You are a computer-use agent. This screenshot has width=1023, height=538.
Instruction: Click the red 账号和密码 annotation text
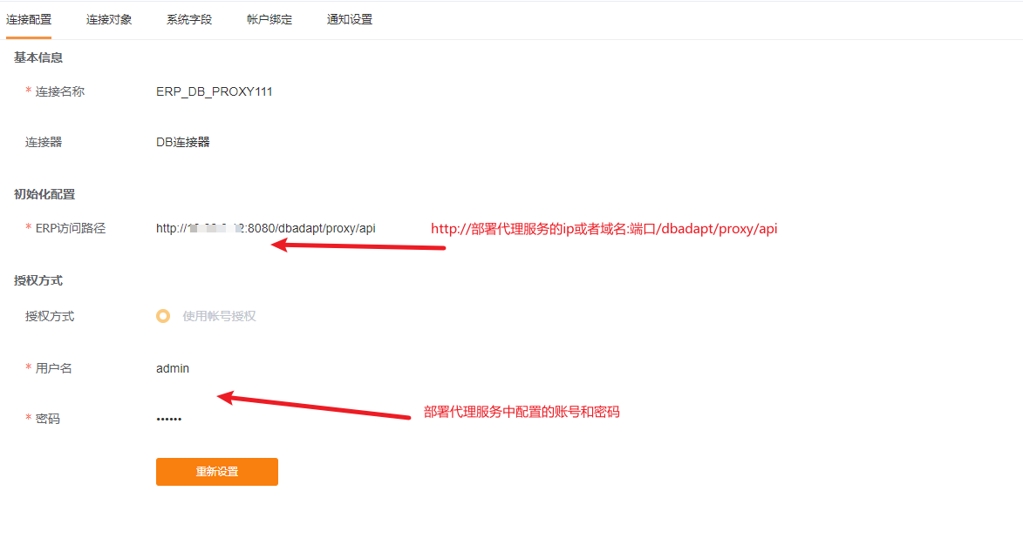(522, 412)
